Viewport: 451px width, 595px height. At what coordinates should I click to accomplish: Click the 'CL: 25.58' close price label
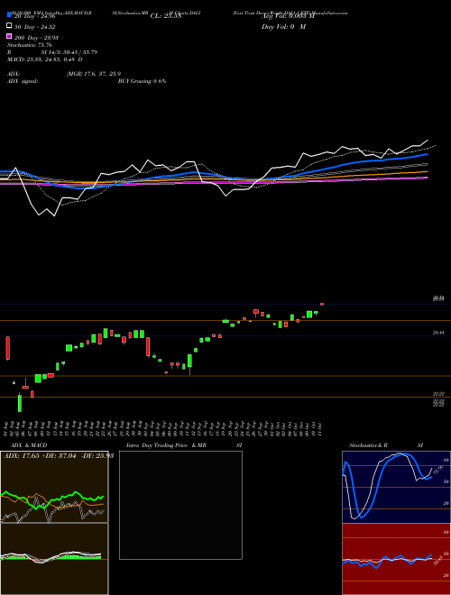(166, 16)
